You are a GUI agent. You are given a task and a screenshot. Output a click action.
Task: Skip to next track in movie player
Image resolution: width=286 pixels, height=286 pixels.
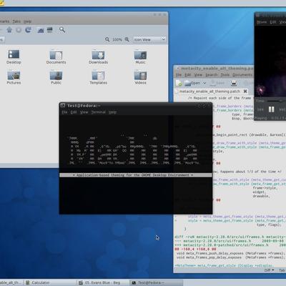click(282, 109)
